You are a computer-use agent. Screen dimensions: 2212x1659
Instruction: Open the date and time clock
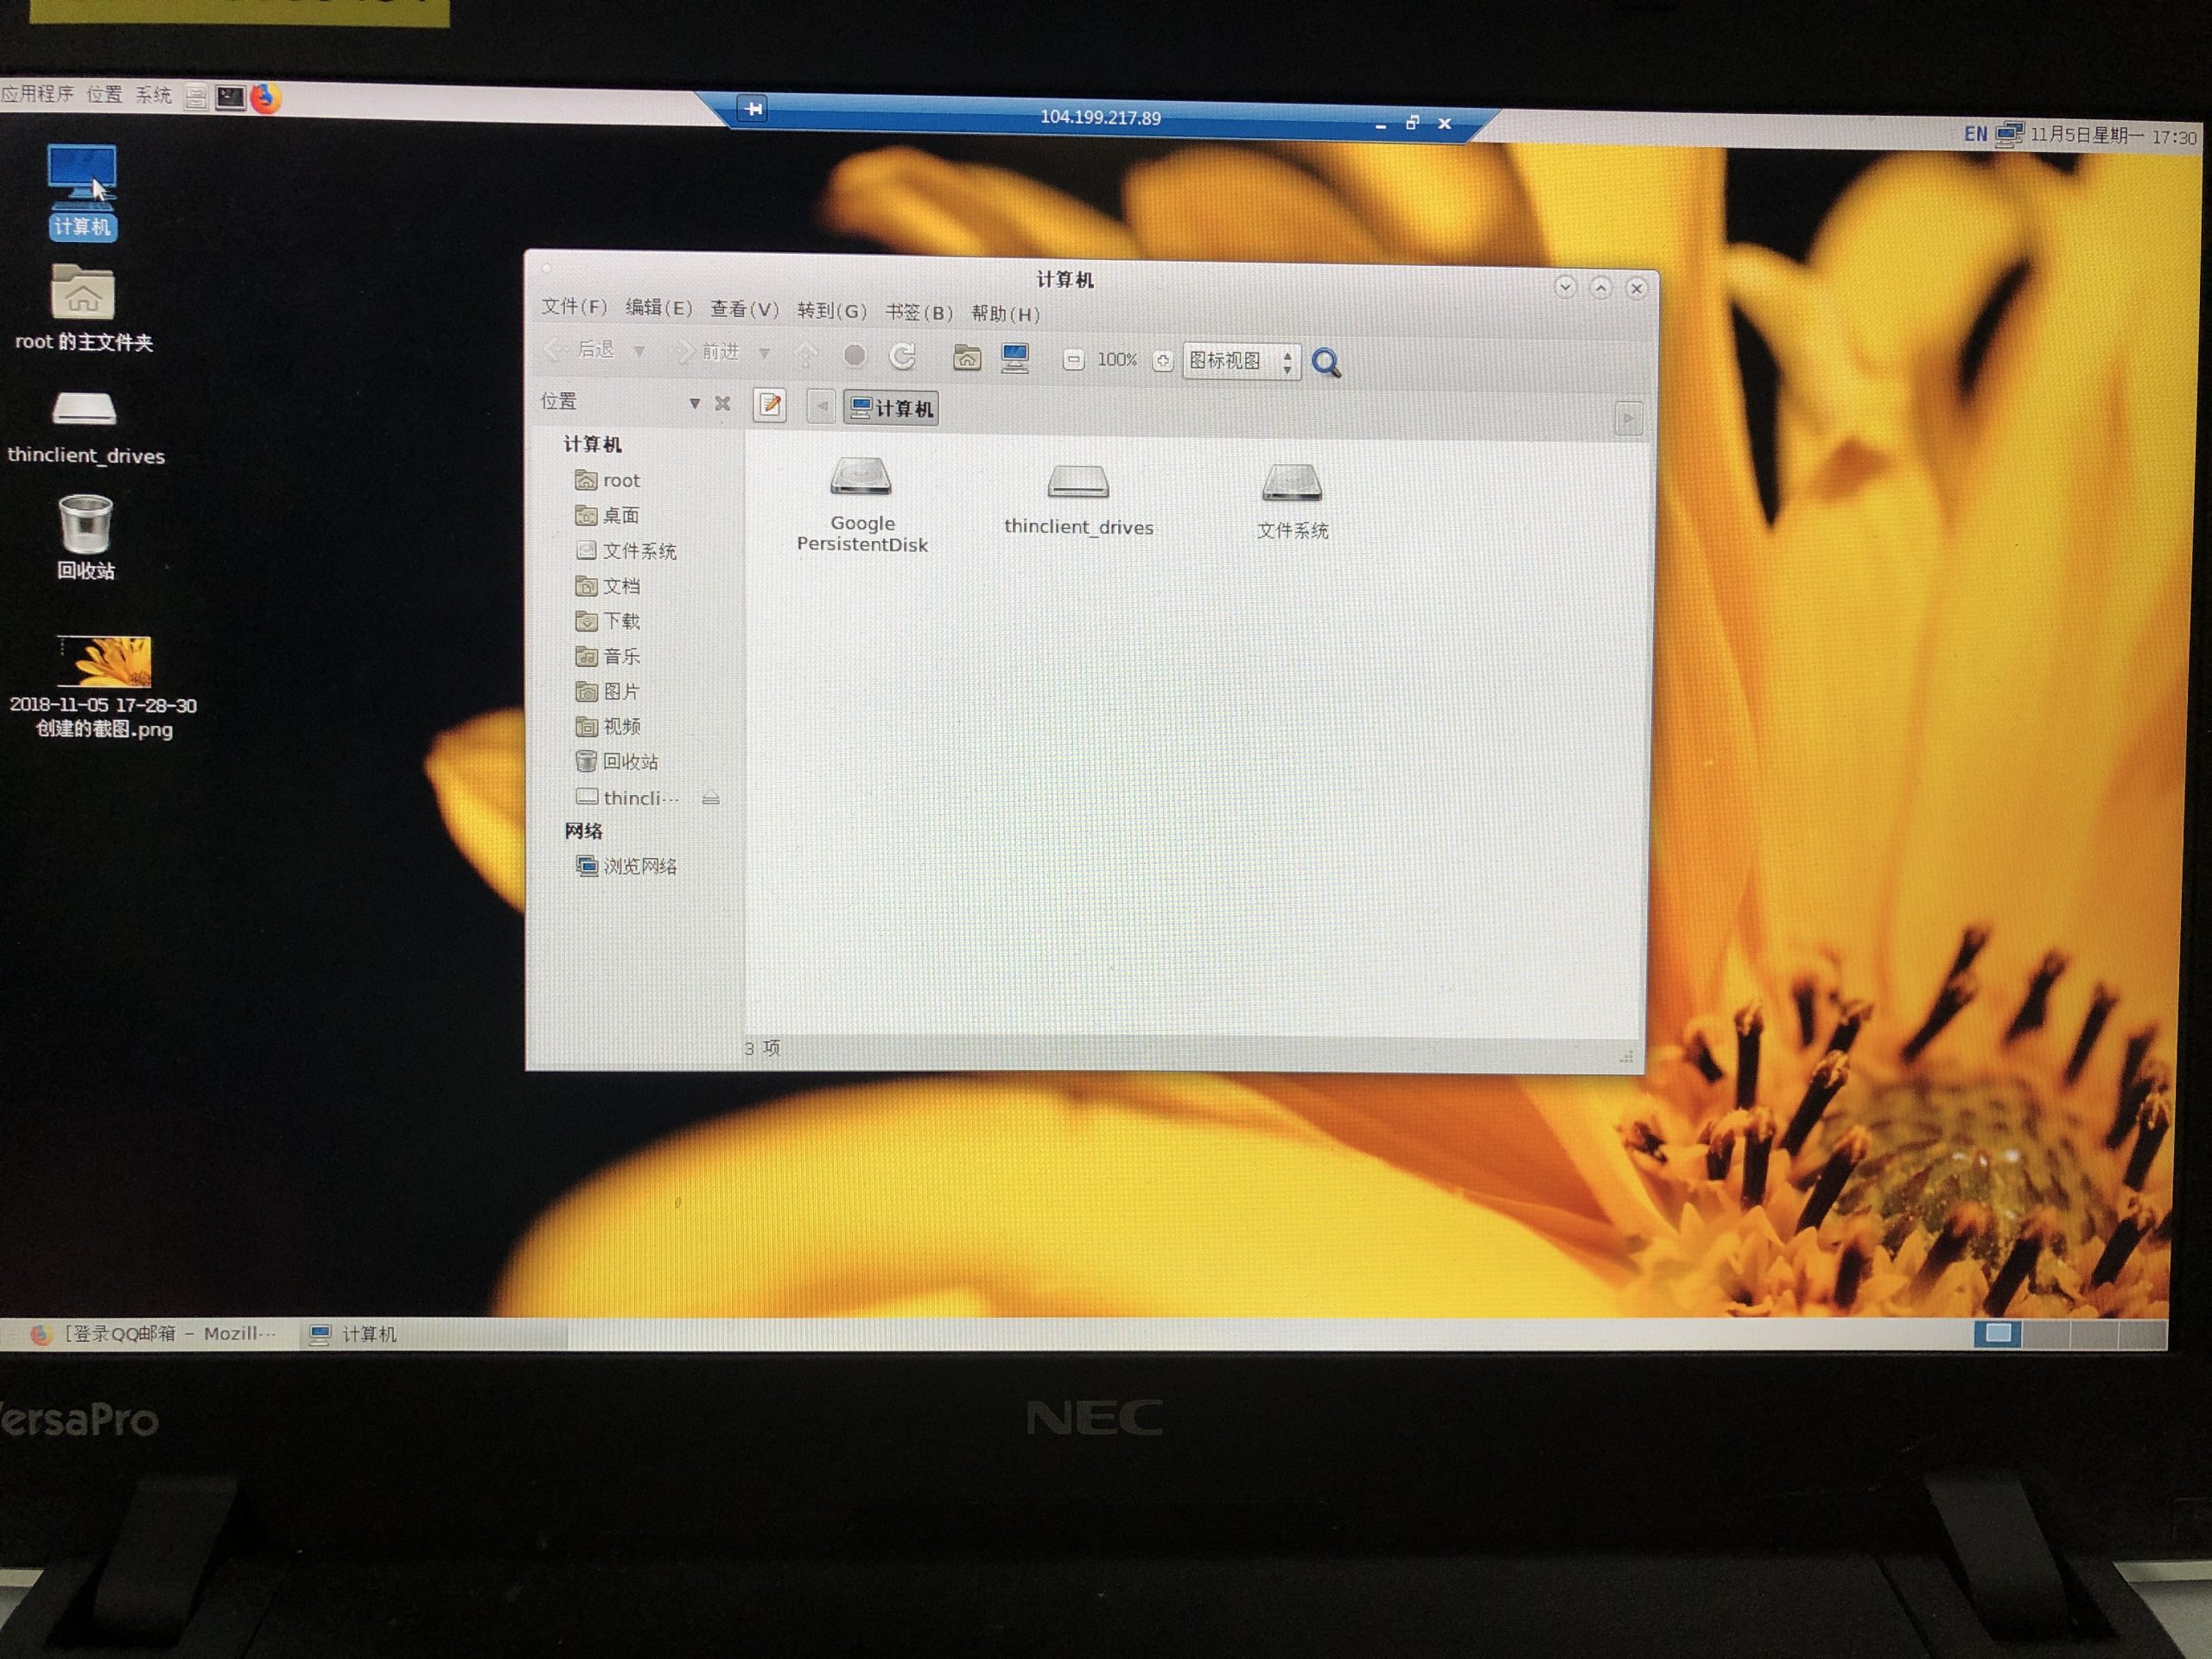click(x=2113, y=136)
